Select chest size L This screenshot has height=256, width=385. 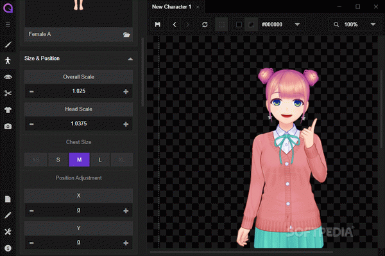(99, 160)
